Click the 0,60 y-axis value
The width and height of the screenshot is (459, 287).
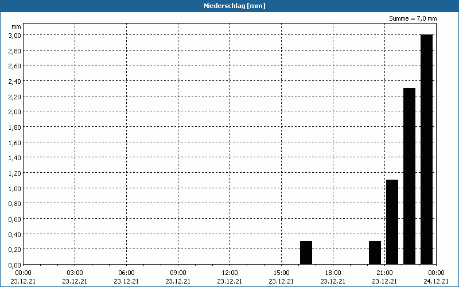[x=15, y=219]
